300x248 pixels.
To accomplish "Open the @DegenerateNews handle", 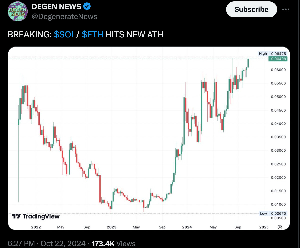I will tap(64, 17).
